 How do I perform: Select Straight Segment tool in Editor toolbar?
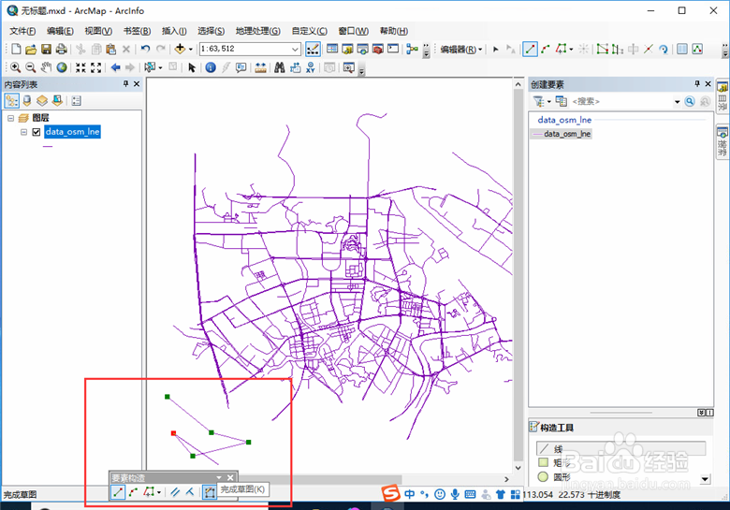tap(530, 49)
